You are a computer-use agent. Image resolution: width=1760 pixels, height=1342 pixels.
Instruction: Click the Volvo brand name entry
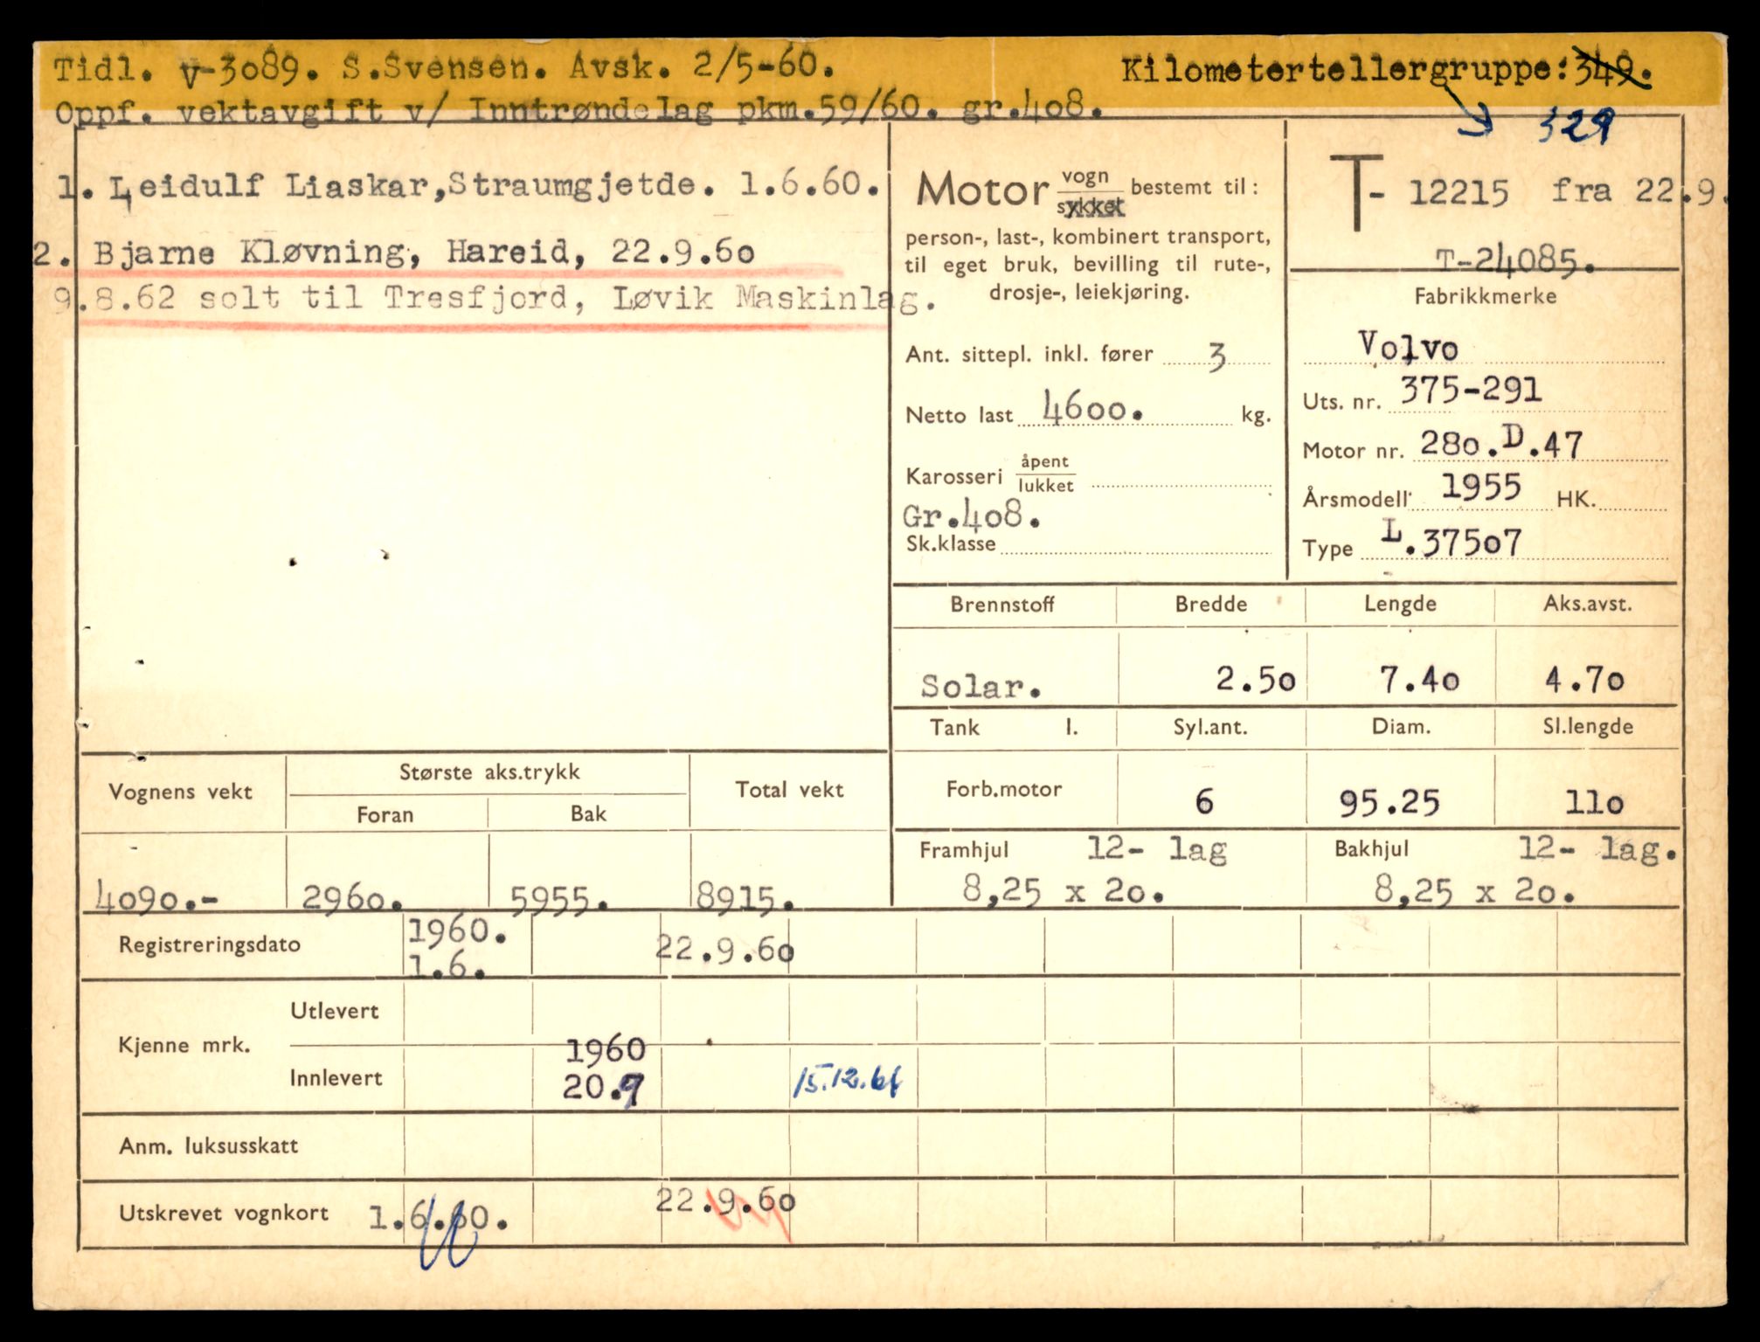point(1408,348)
